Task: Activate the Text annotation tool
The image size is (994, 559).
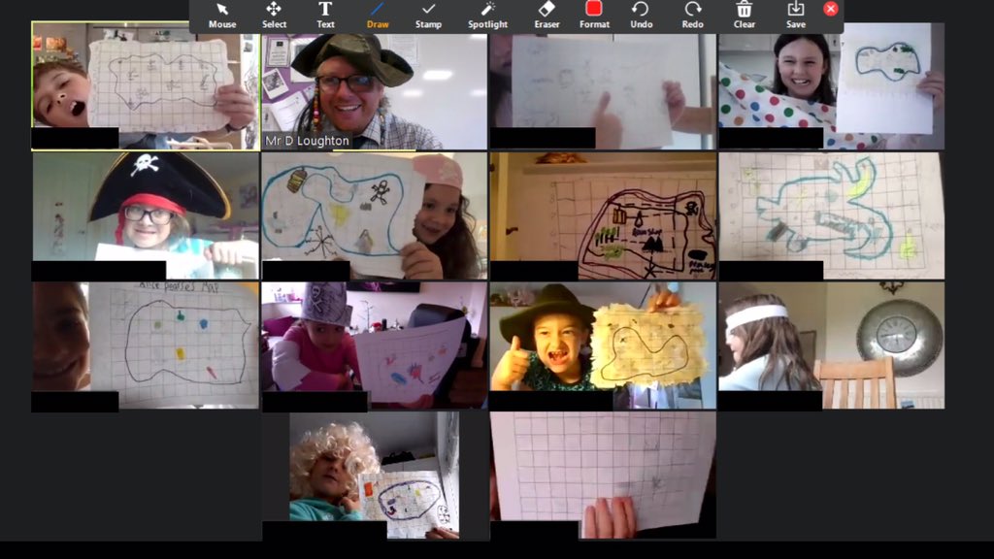Action: 325,16
